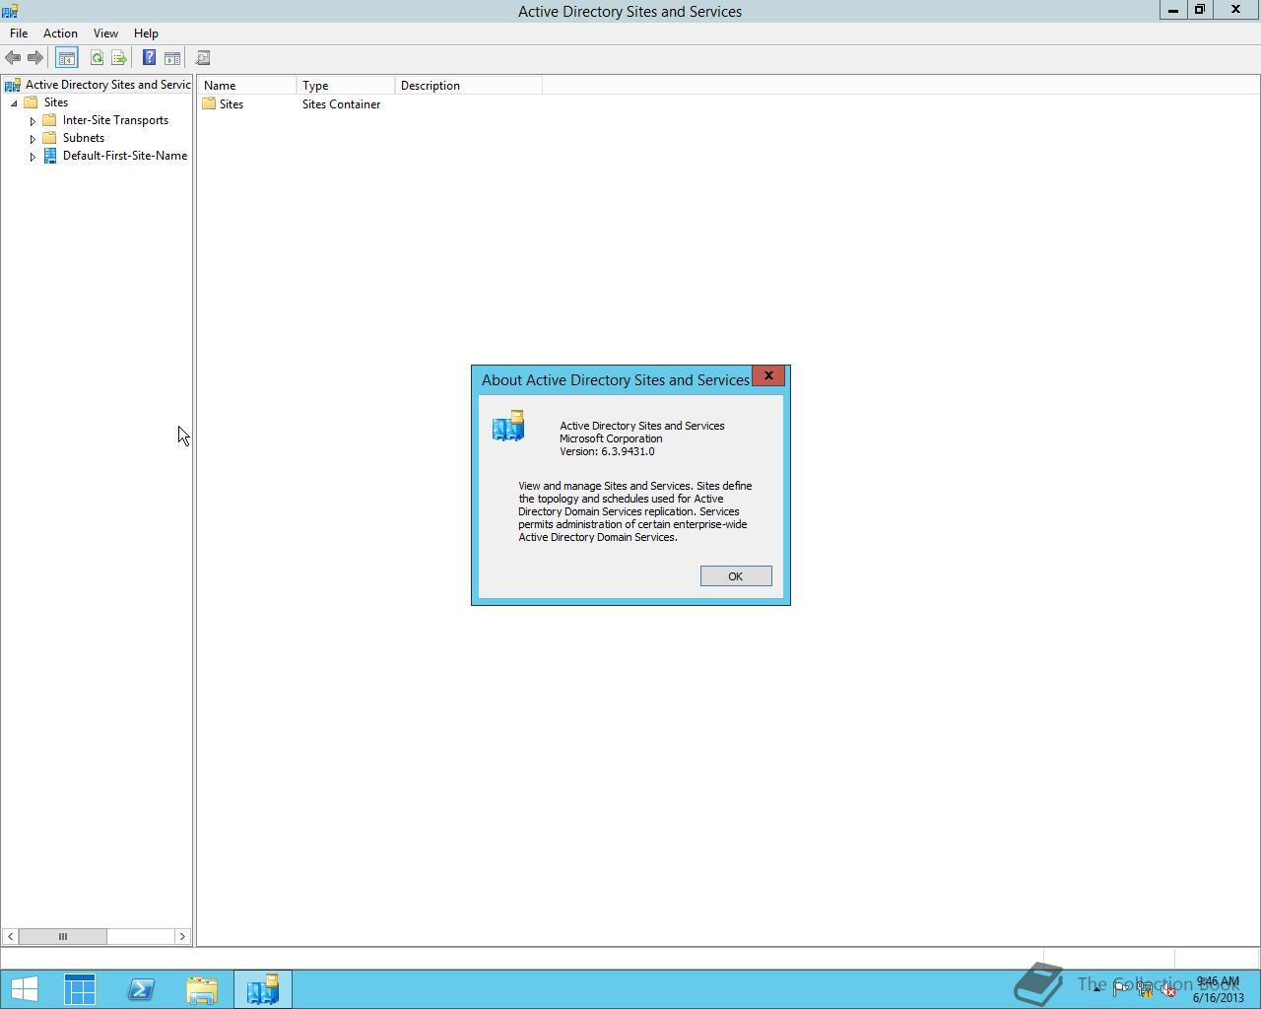Click Microsoft Corporation text in dialog
Image resolution: width=1261 pixels, height=1009 pixels.
(x=611, y=438)
